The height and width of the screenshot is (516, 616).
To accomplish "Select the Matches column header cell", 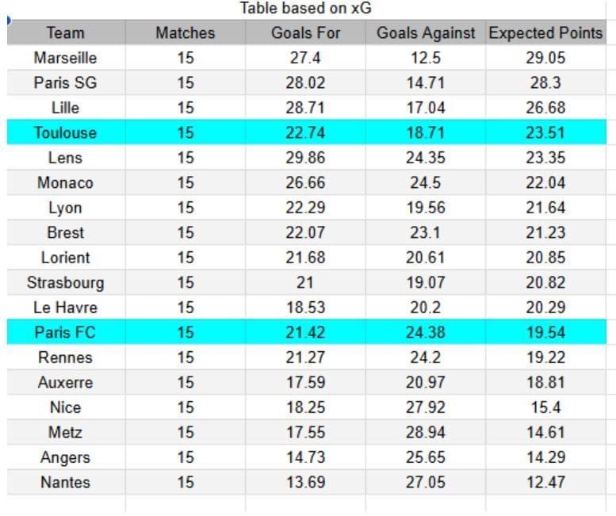I will click(186, 32).
